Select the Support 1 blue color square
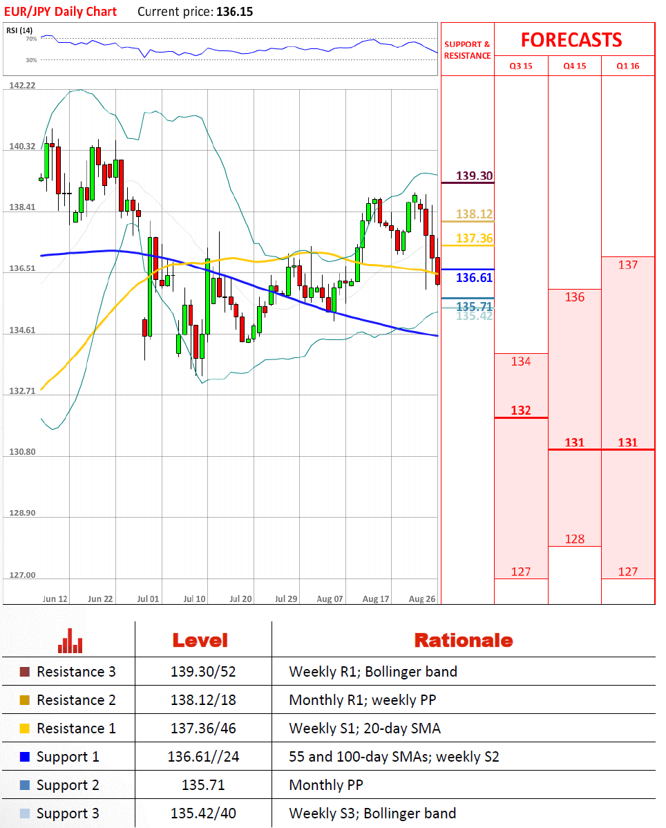The image size is (666, 828). [x=25, y=757]
